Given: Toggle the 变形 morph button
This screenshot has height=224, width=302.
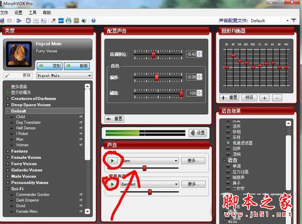Looking at the screenshot, I should pos(50,66).
